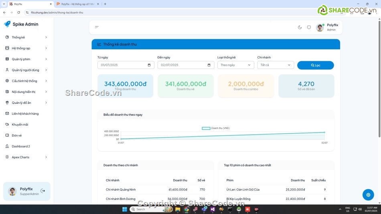Switch to PolyFlix - Hệ thống rạp tab
The image size is (381, 214).
[78, 4]
